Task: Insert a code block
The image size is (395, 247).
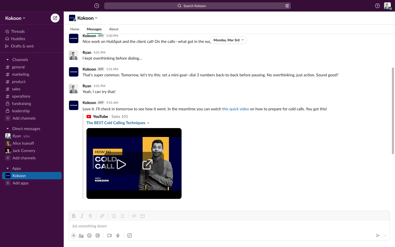Action: (x=142, y=216)
